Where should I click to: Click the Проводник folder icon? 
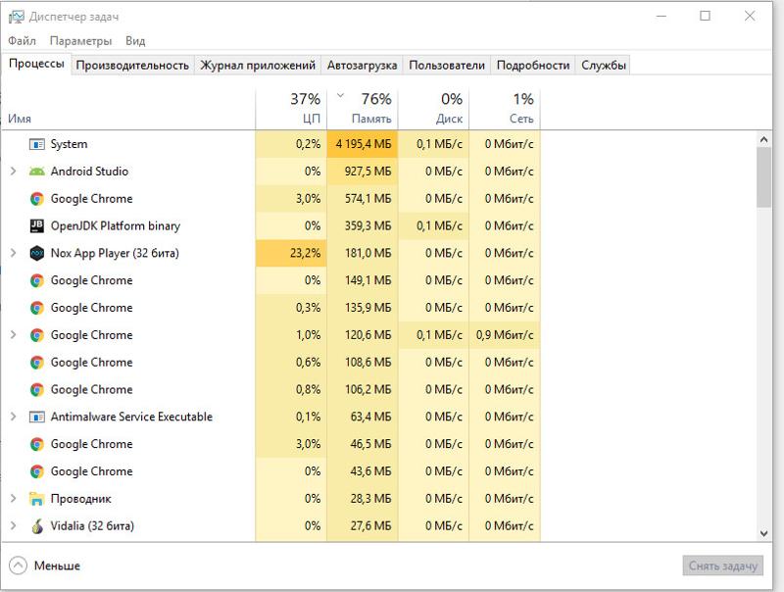tap(37, 499)
